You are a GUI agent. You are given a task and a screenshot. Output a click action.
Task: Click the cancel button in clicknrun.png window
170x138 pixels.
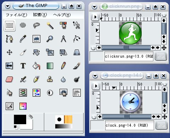click(161, 57)
